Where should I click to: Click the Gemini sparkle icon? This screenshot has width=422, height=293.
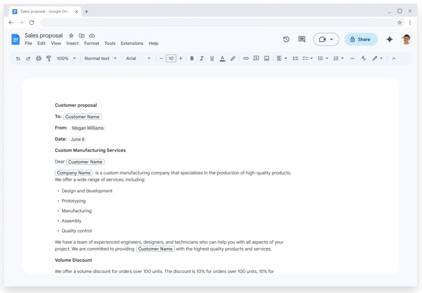389,39
